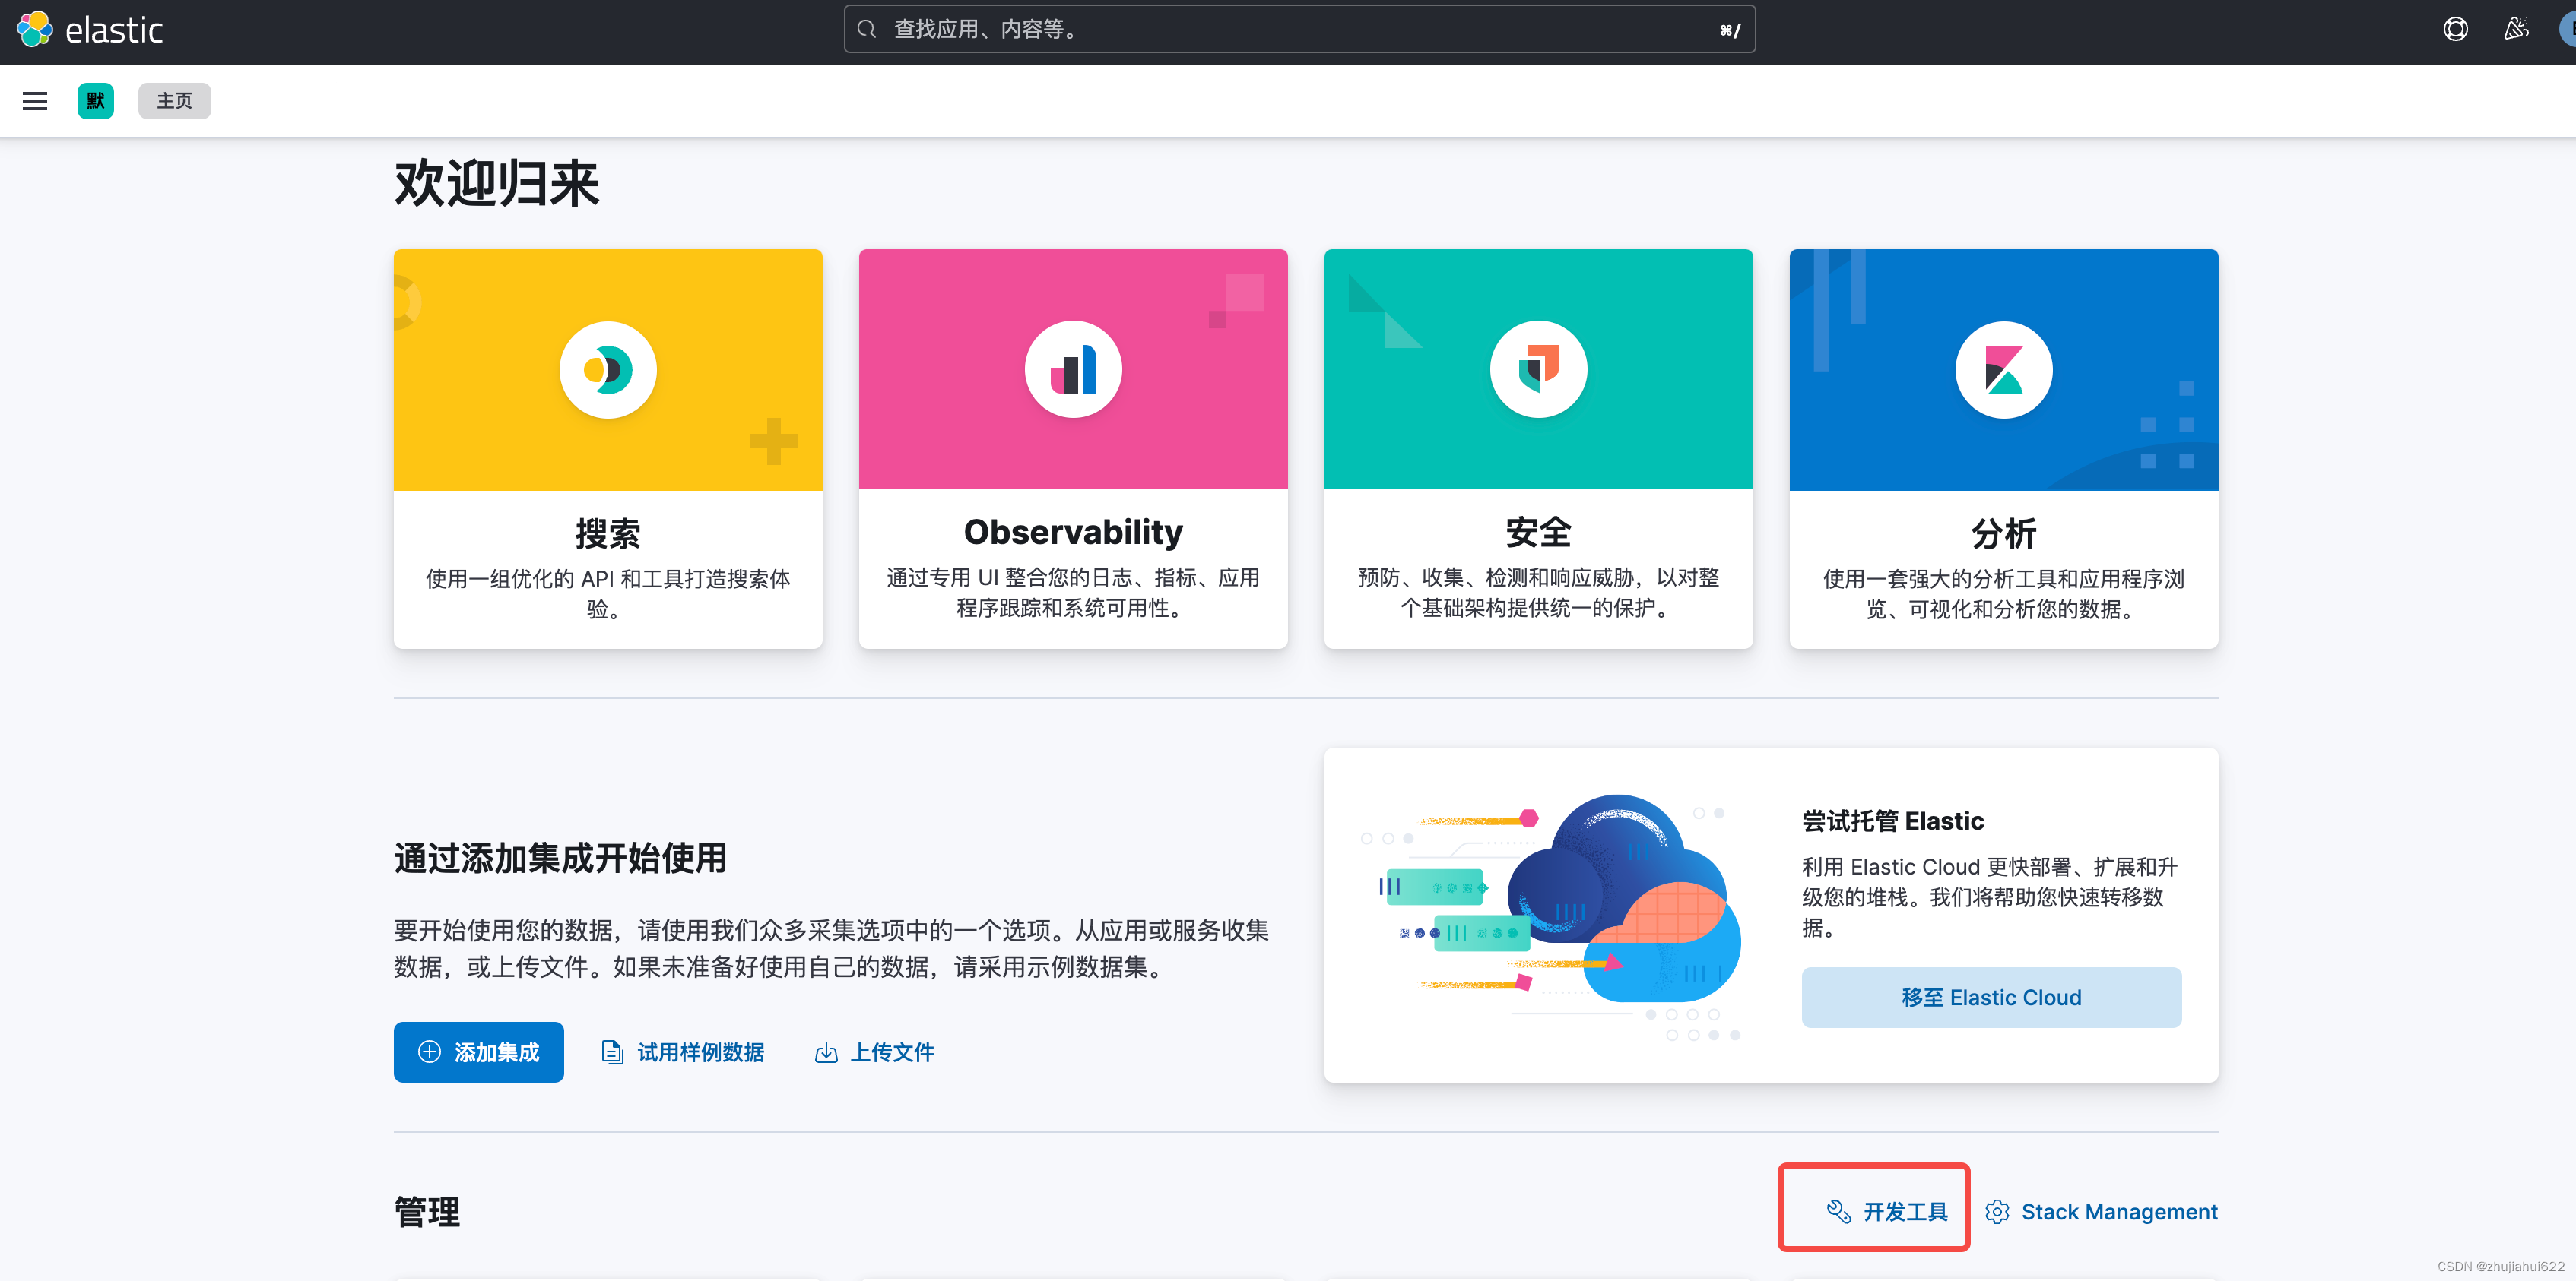This screenshot has width=2576, height=1281.
Task: Click the 分析 card title
Action: point(2004,533)
